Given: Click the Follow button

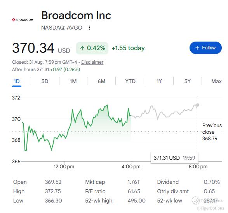Looking at the screenshot, I should tap(205, 48).
